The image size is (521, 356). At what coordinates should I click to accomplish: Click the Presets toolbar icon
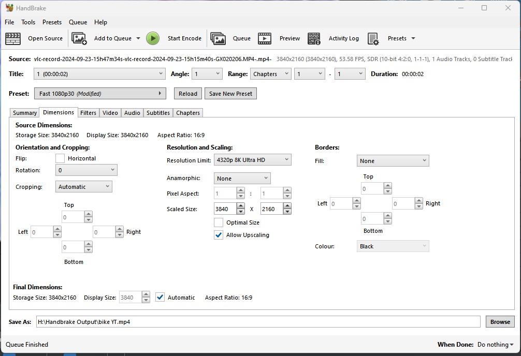point(373,38)
